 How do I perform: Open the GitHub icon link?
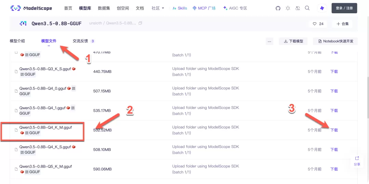pyautogui.click(x=278, y=8)
